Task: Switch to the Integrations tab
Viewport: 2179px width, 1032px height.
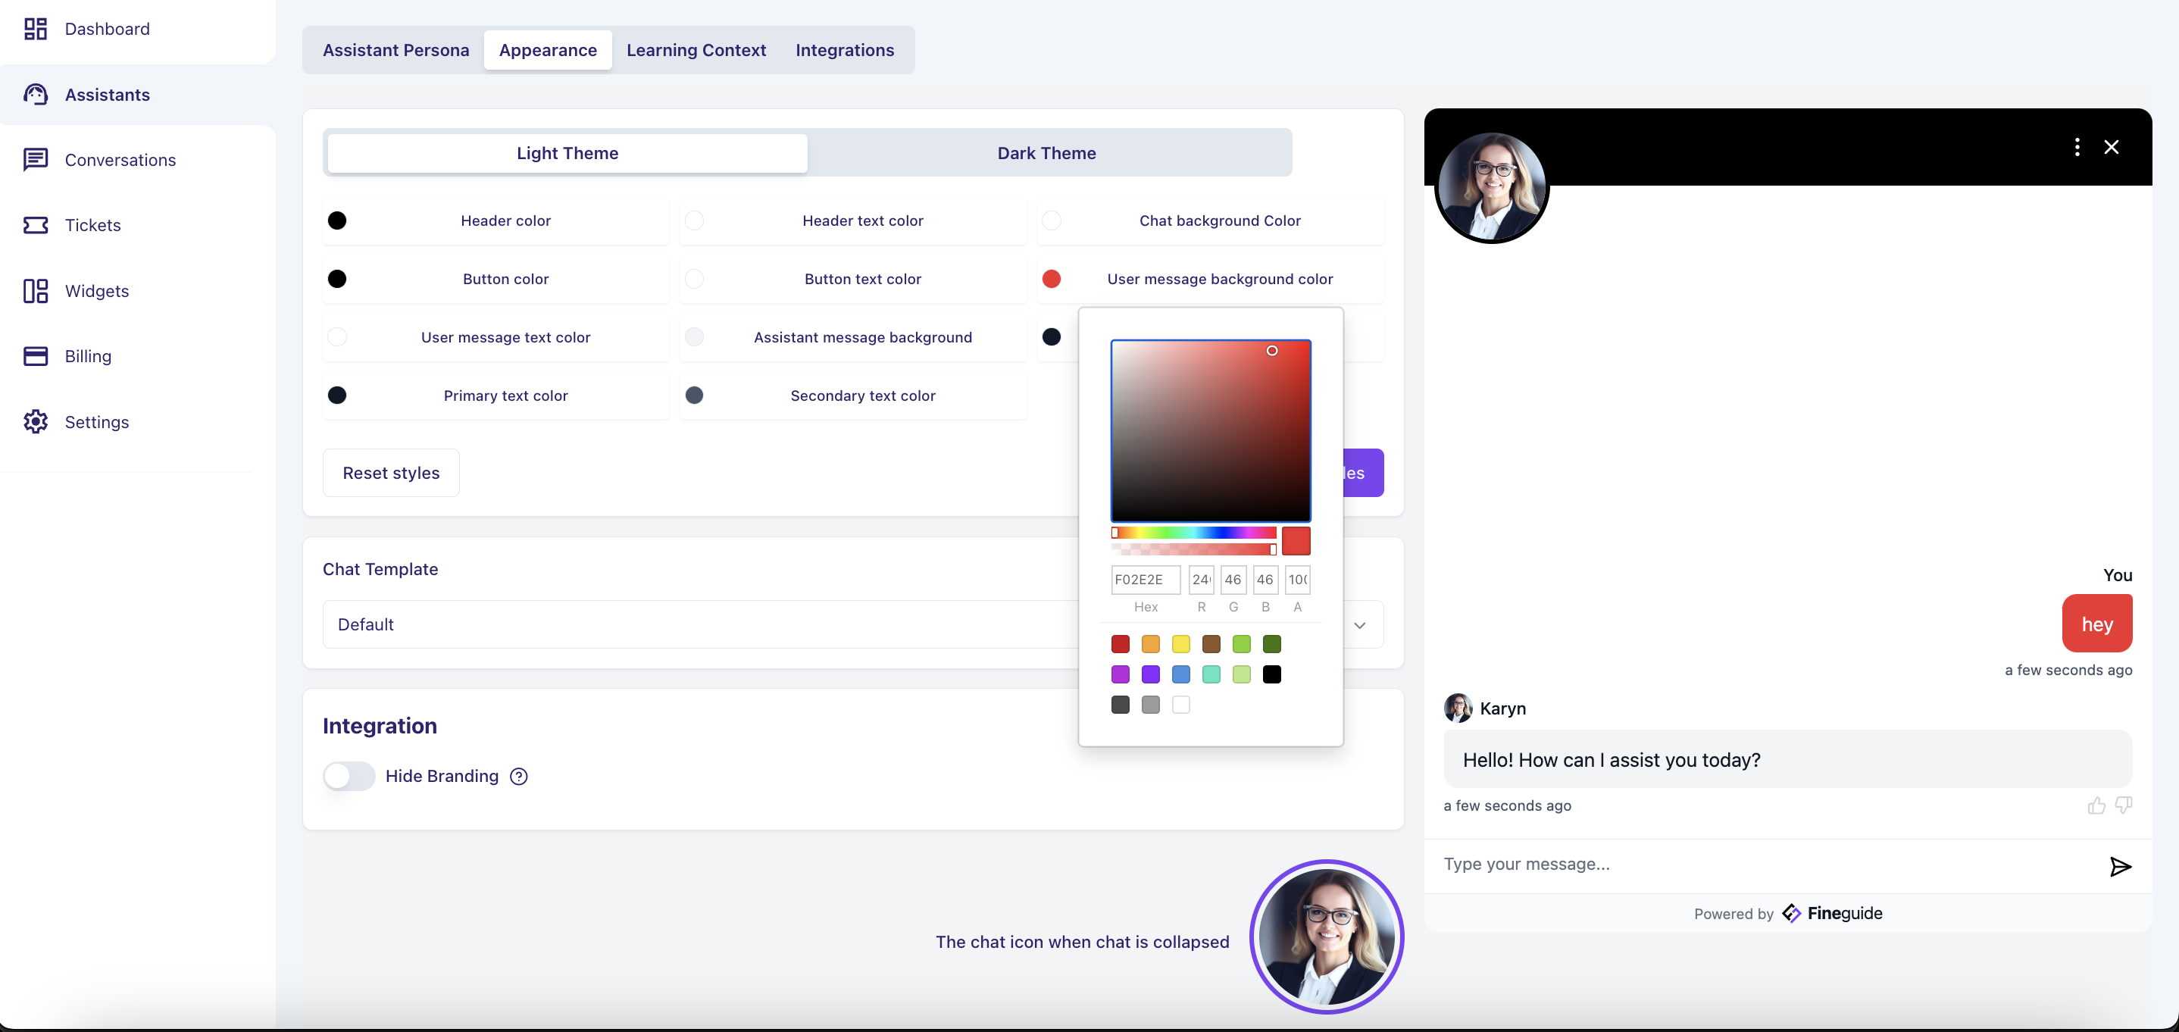Action: tap(844, 50)
